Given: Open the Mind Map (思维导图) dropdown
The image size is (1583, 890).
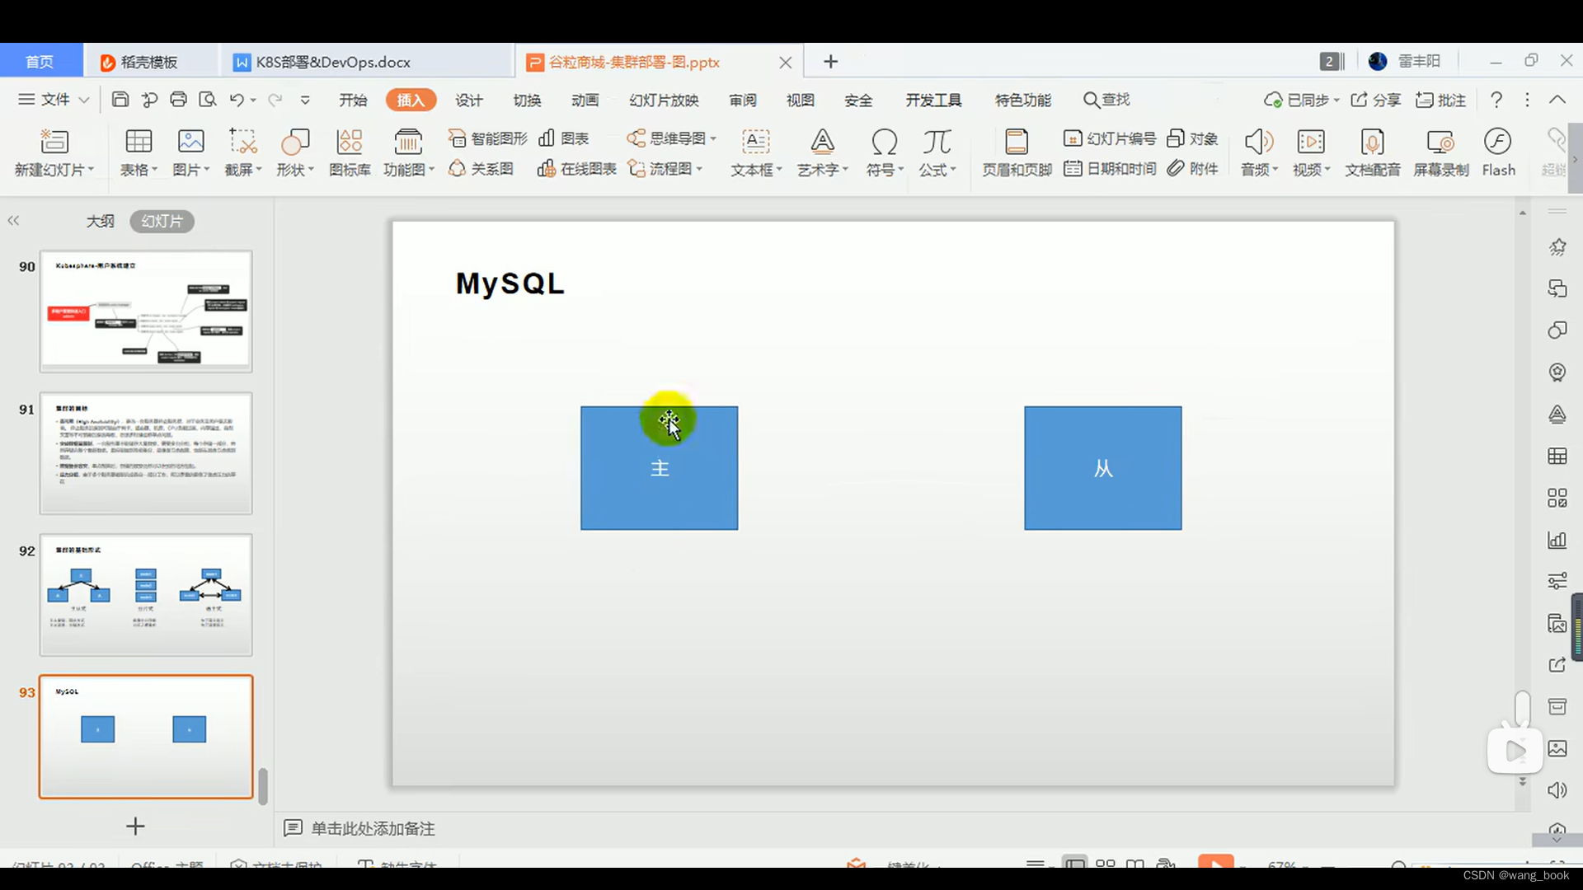Looking at the screenshot, I should (671, 138).
